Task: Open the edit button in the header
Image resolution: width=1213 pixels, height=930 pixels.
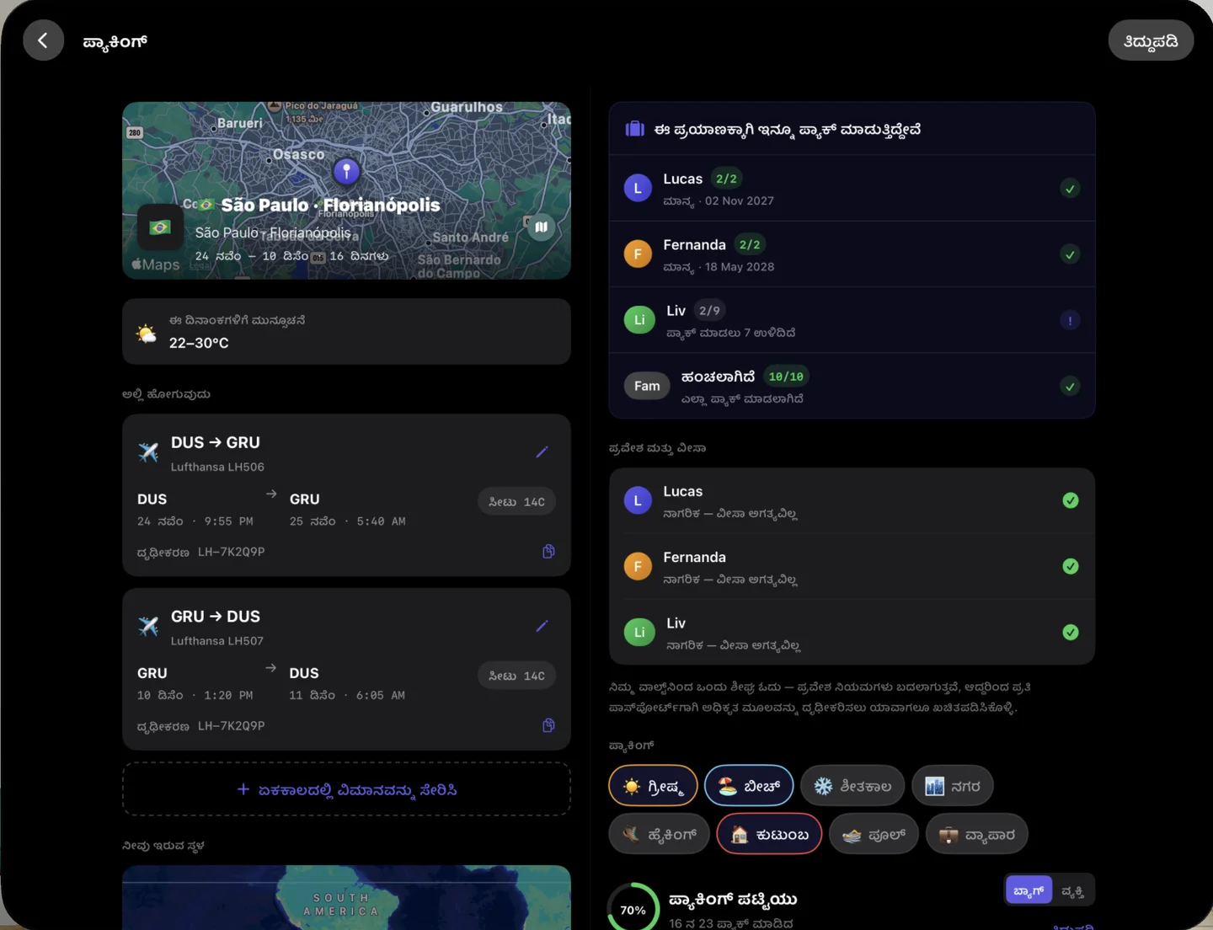Action: coord(1151,40)
